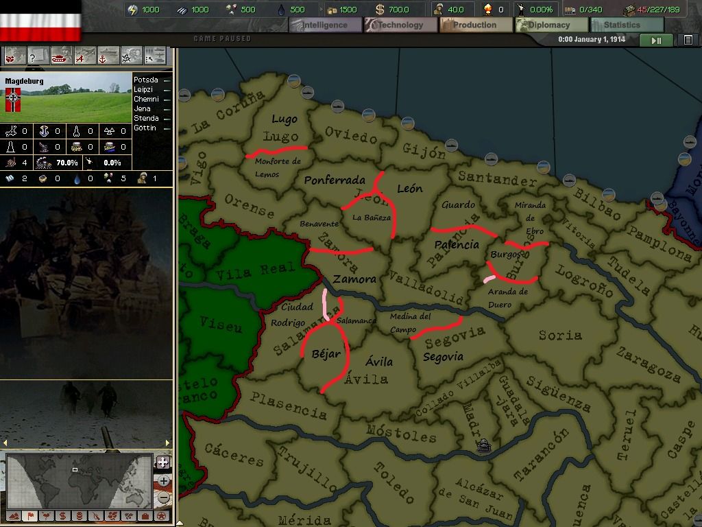The image size is (702, 527).
Task: Click the industrial capacity factory icon
Action: [629, 10]
